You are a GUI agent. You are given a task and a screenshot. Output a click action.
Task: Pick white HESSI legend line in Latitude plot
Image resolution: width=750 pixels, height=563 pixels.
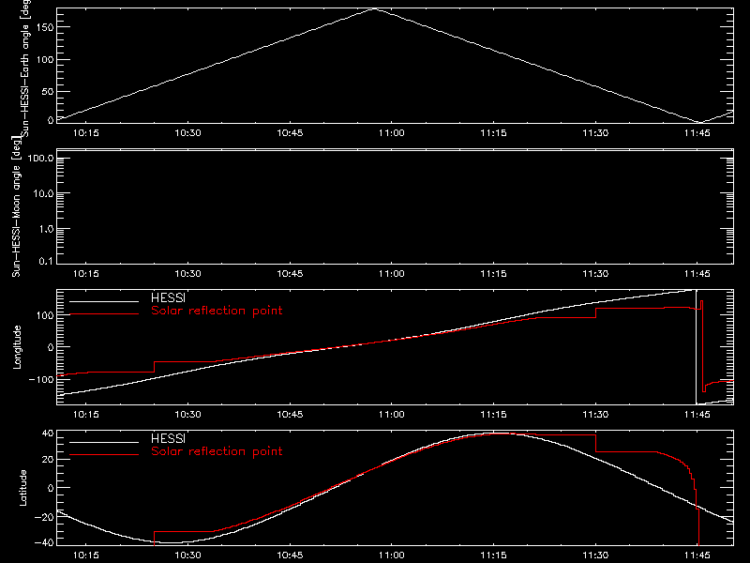pos(104,442)
